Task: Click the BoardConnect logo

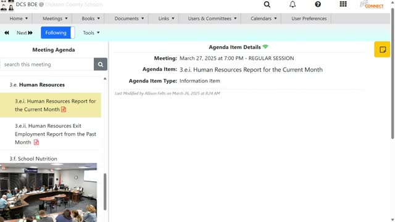Action: (372, 4)
